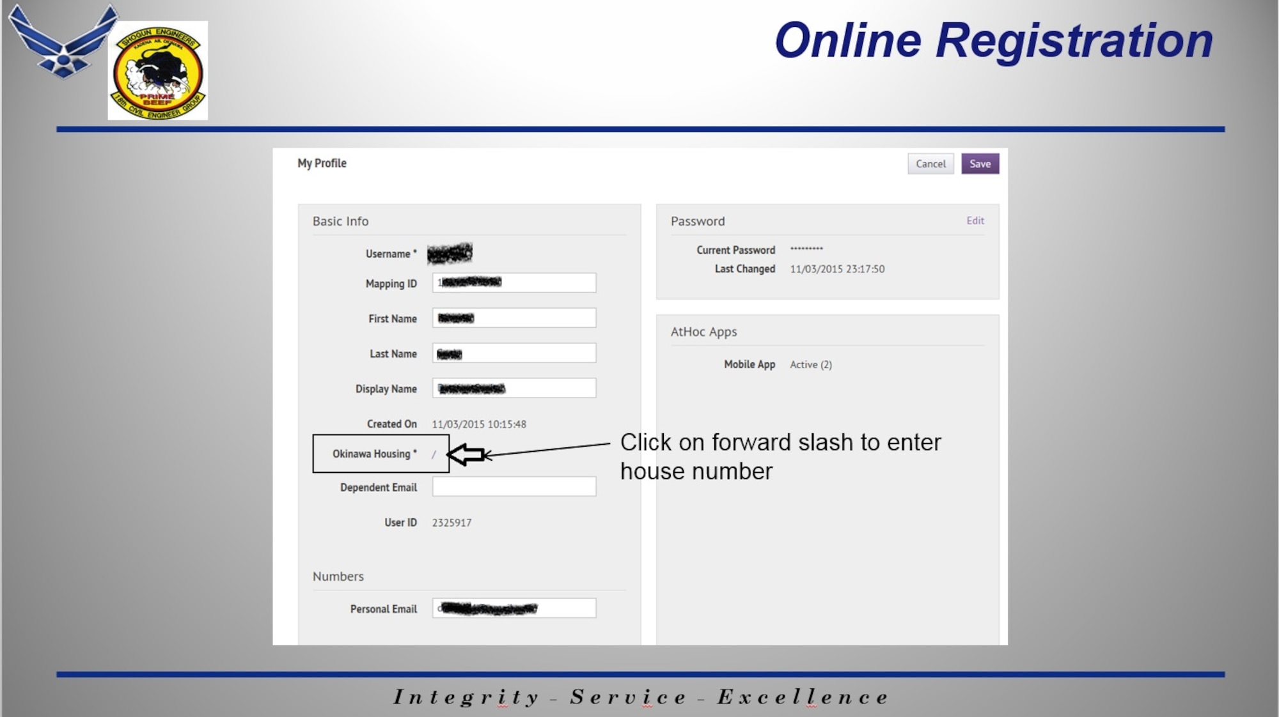Click the forward slash next to Okinawa Housing

(434, 455)
